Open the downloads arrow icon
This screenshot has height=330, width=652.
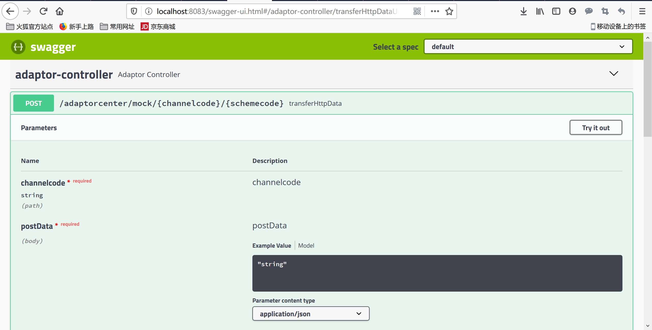coord(523,11)
